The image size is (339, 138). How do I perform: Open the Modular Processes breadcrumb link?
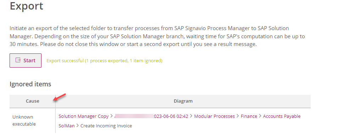[x=214, y=116]
